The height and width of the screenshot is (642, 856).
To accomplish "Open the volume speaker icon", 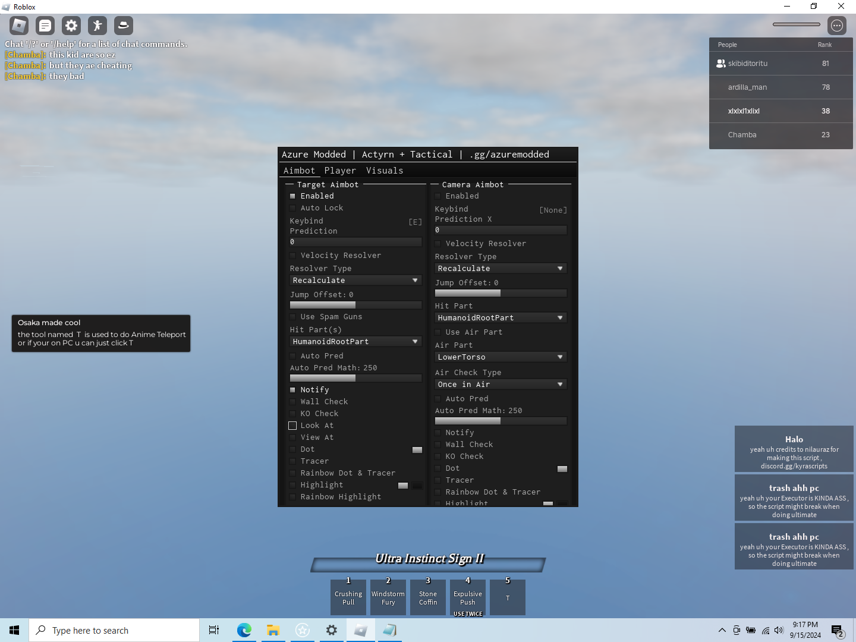I will [x=779, y=630].
